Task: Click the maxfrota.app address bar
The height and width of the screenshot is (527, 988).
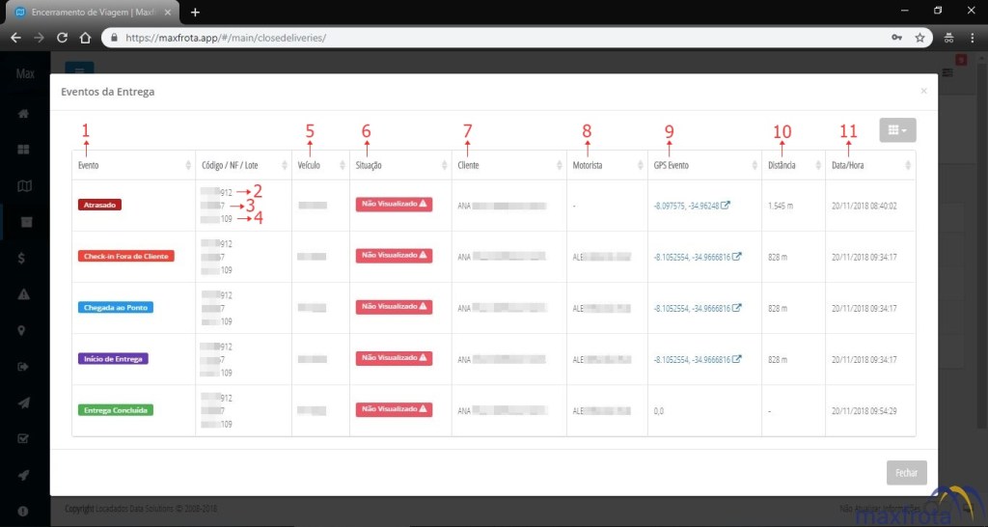Action: (482, 38)
